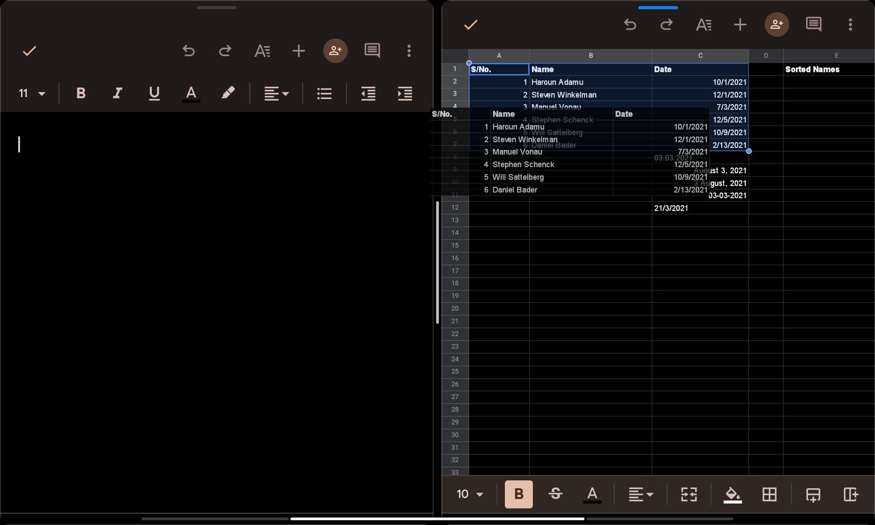Viewport: 875px width, 525px height.
Task: Select column D header
Action: (x=766, y=55)
